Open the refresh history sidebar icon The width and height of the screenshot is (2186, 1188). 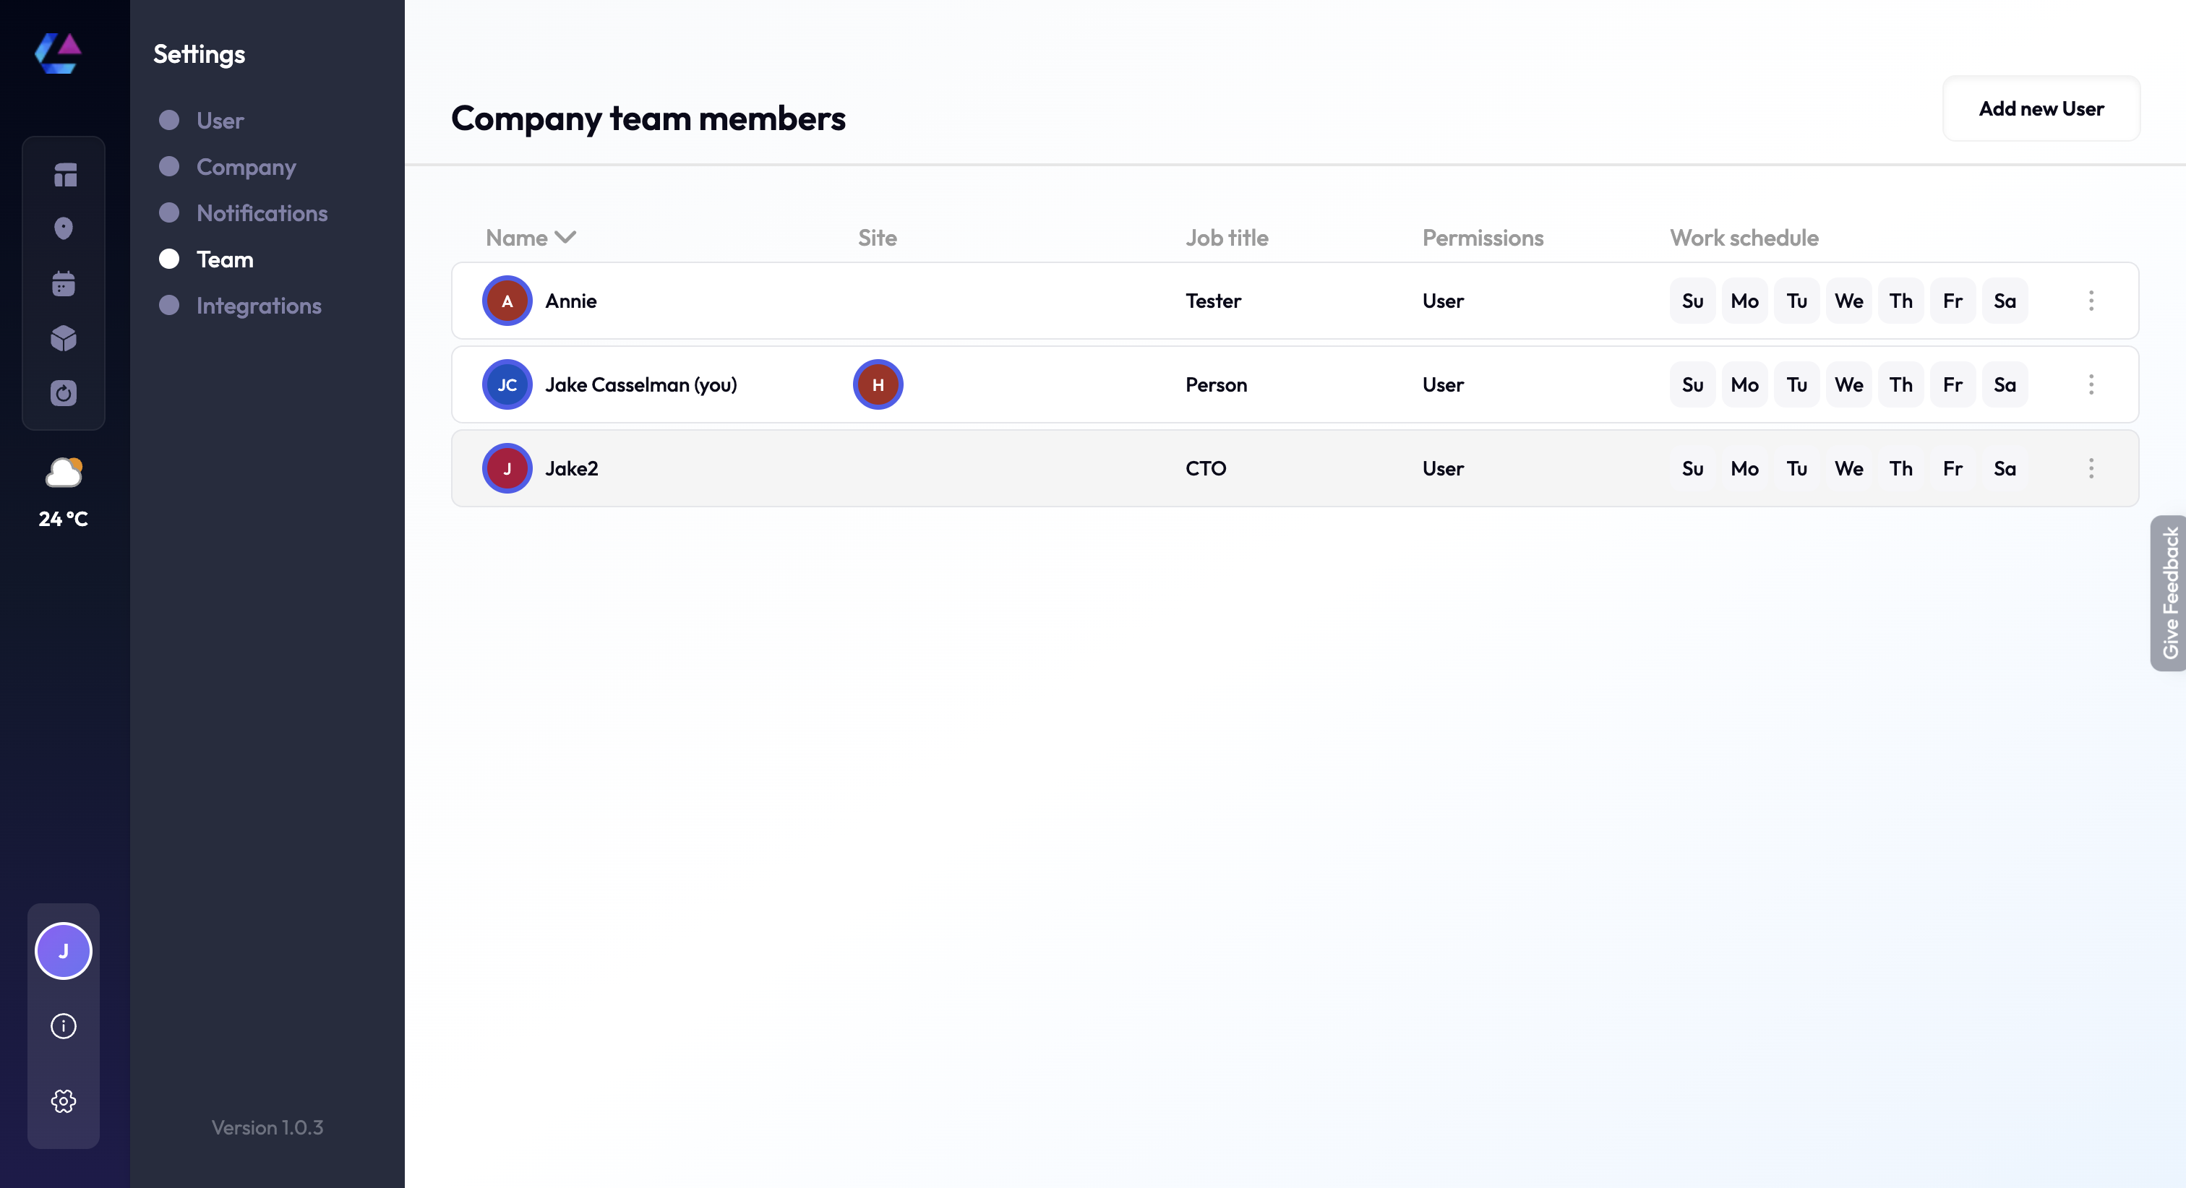[64, 393]
